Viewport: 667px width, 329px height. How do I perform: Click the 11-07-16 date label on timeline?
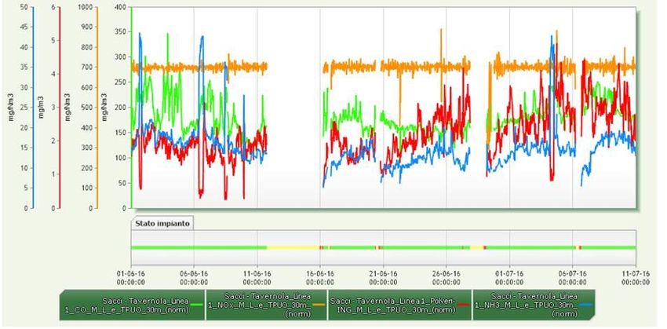635,277
